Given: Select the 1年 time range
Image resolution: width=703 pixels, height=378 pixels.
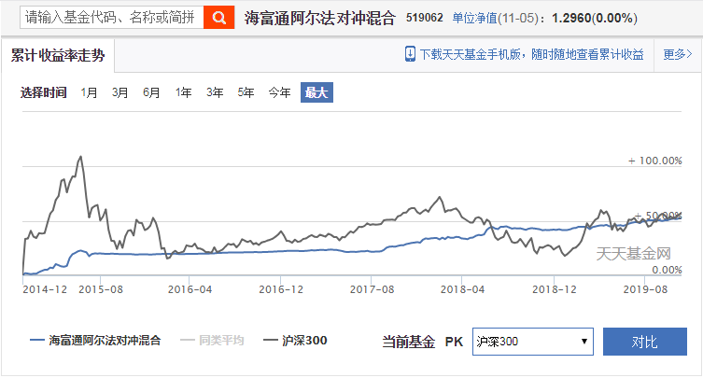Looking at the screenshot, I should click(183, 92).
